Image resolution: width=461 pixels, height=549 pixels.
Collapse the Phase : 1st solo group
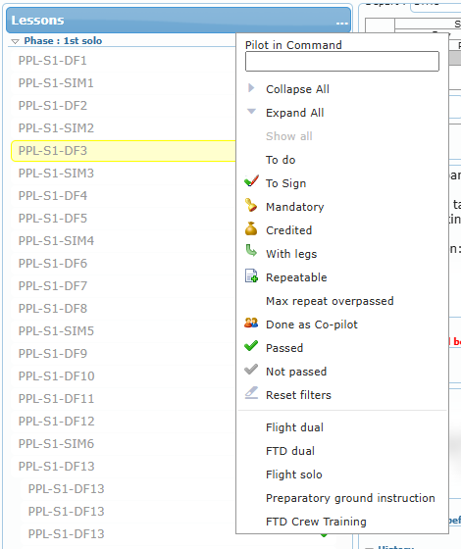[x=15, y=41]
